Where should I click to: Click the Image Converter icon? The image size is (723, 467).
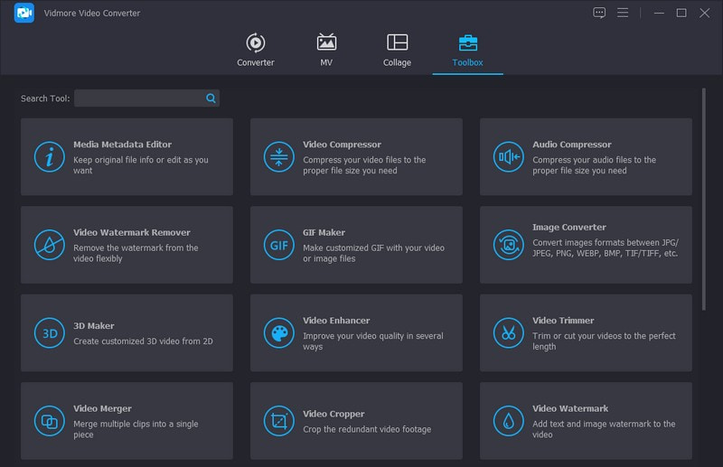point(509,245)
